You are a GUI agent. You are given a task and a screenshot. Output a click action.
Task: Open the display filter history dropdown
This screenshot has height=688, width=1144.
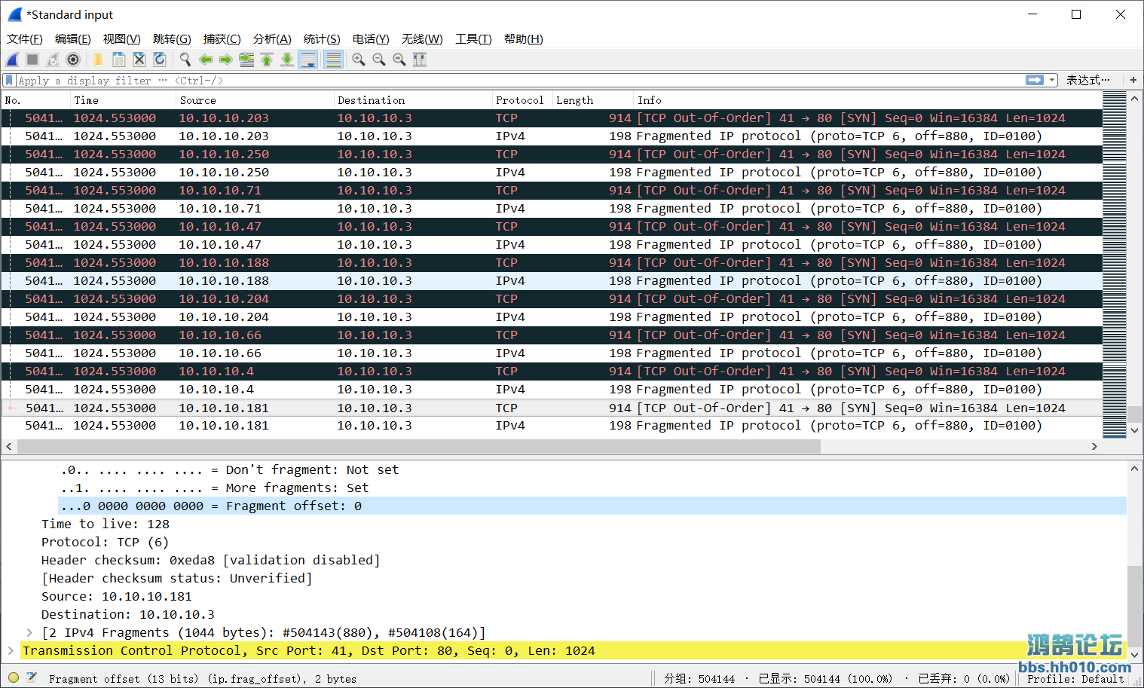click(x=1052, y=80)
